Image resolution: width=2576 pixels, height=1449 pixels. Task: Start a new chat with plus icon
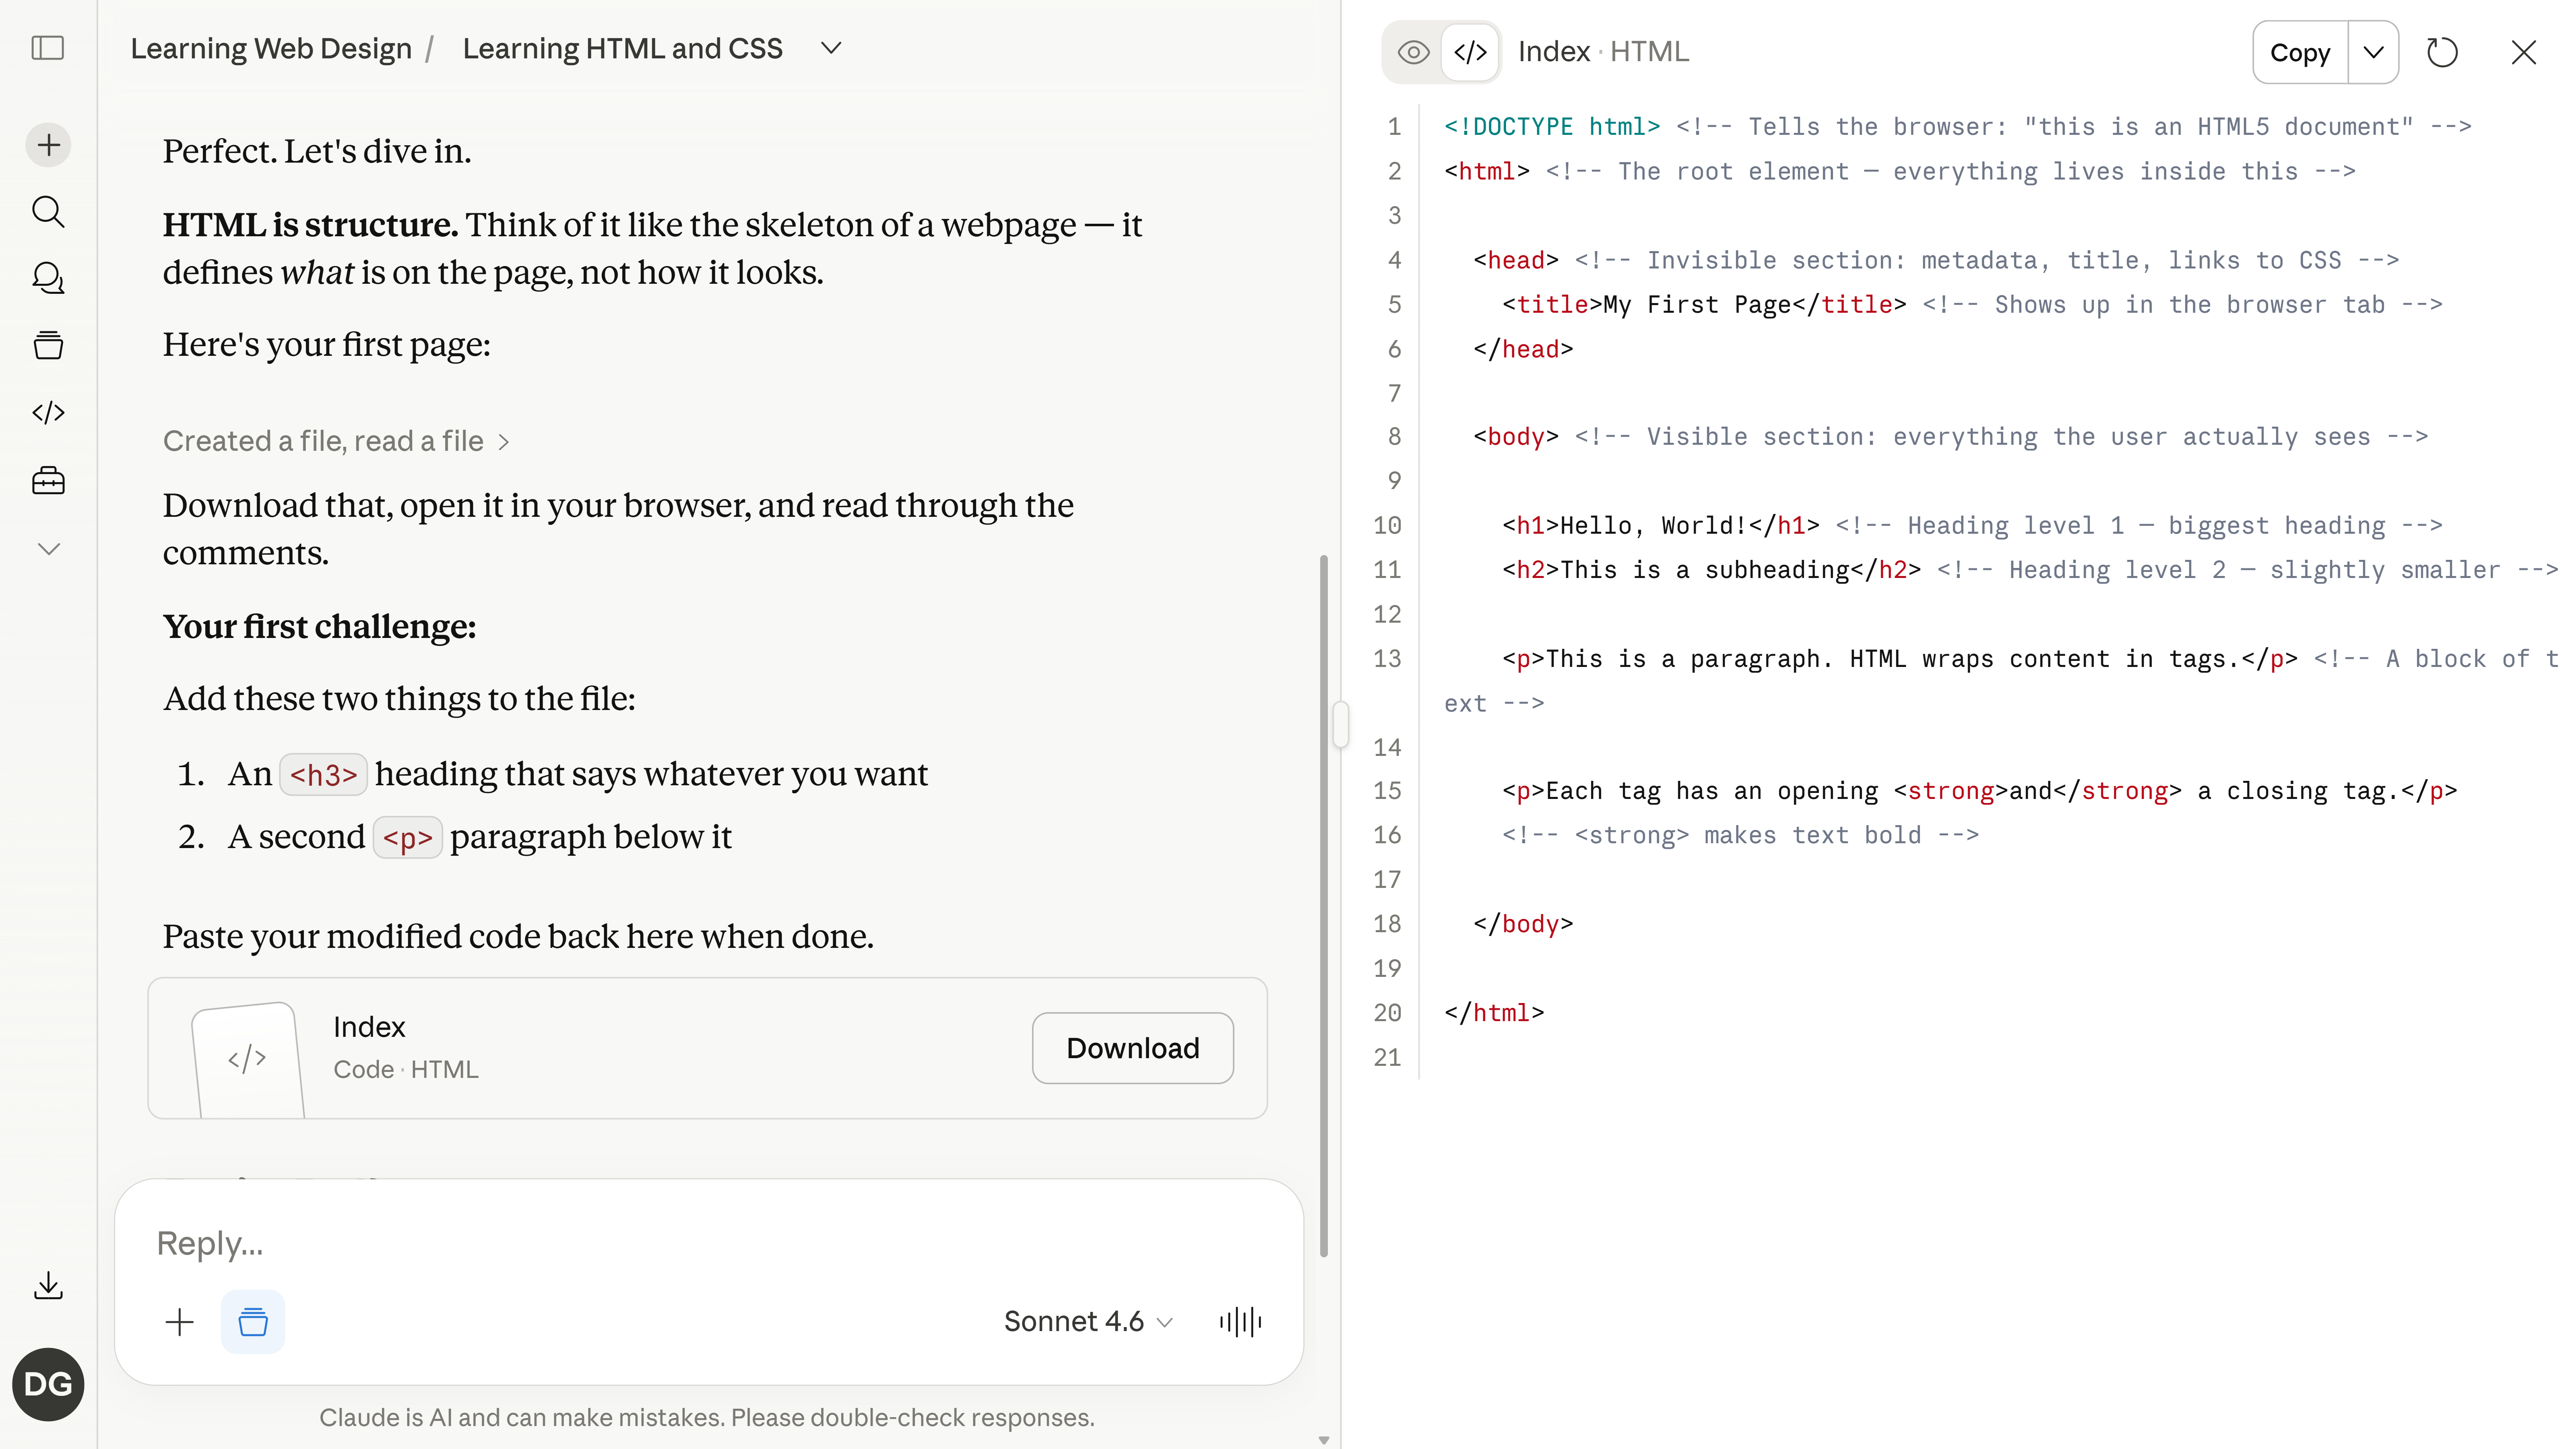coord(48,145)
